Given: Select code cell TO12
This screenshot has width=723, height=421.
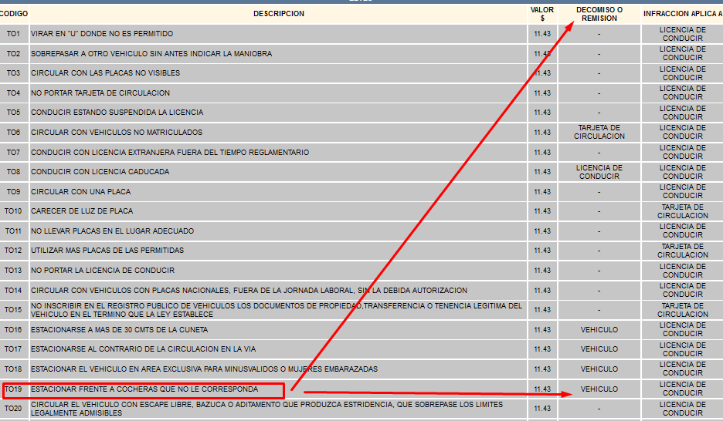Looking at the screenshot, I should pyautogui.click(x=13, y=251).
